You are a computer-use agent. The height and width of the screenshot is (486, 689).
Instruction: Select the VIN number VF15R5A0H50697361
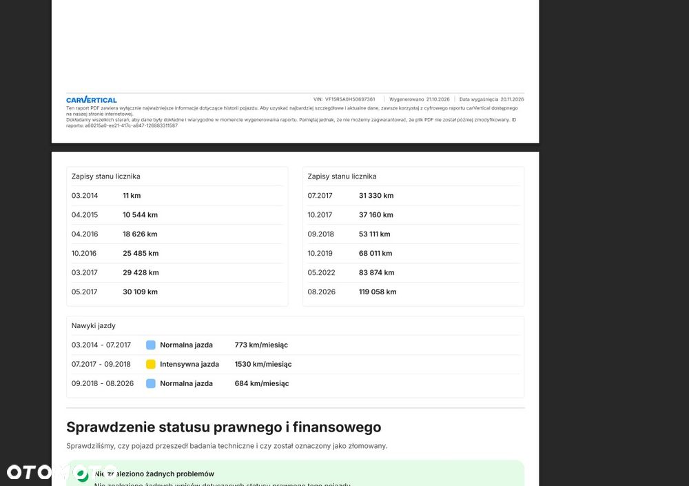pos(350,99)
